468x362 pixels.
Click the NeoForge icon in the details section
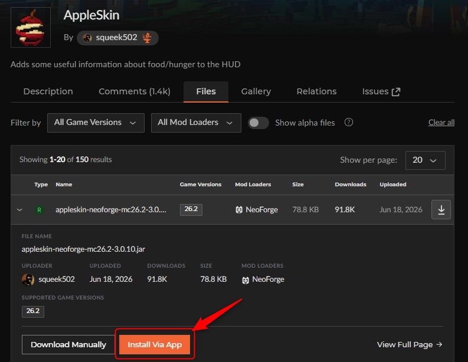[x=246, y=280]
